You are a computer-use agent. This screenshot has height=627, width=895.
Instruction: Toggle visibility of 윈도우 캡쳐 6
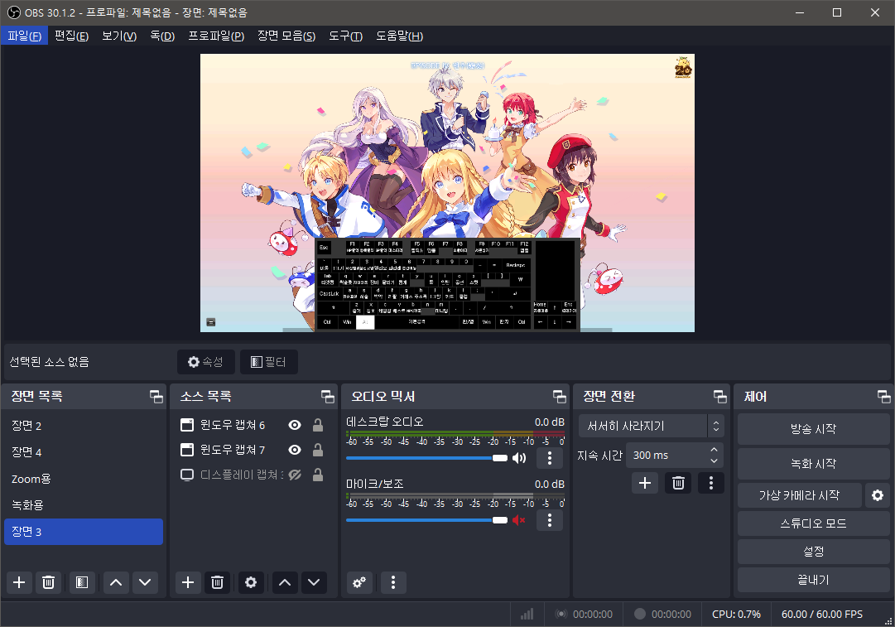click(295, 425)
